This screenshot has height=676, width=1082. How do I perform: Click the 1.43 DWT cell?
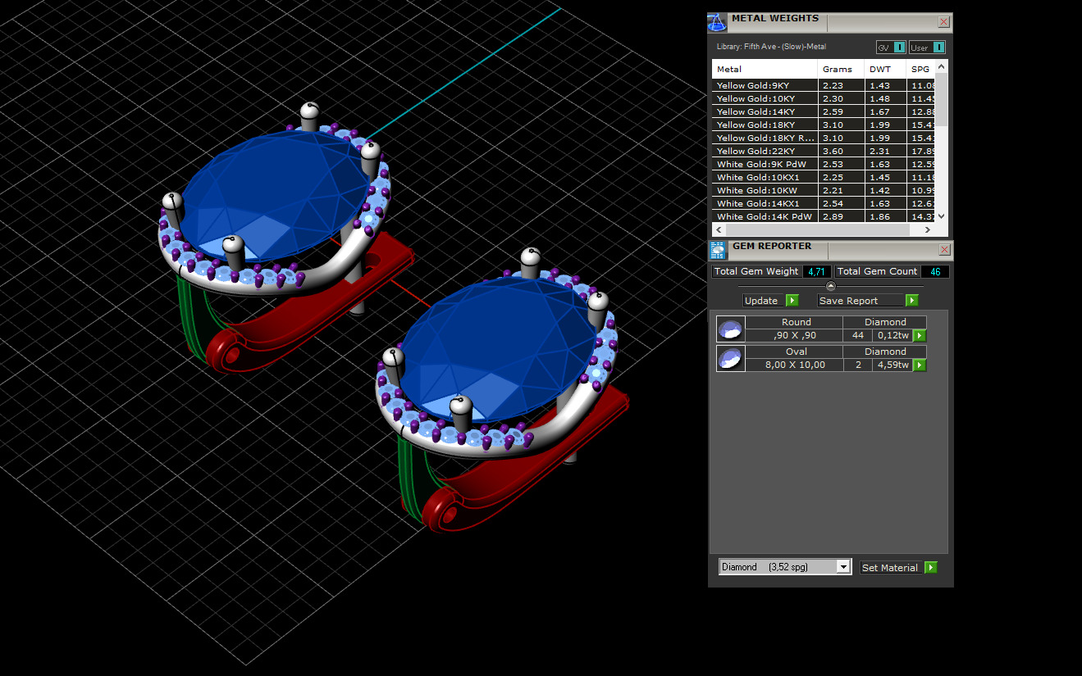(x=885, y=85)
